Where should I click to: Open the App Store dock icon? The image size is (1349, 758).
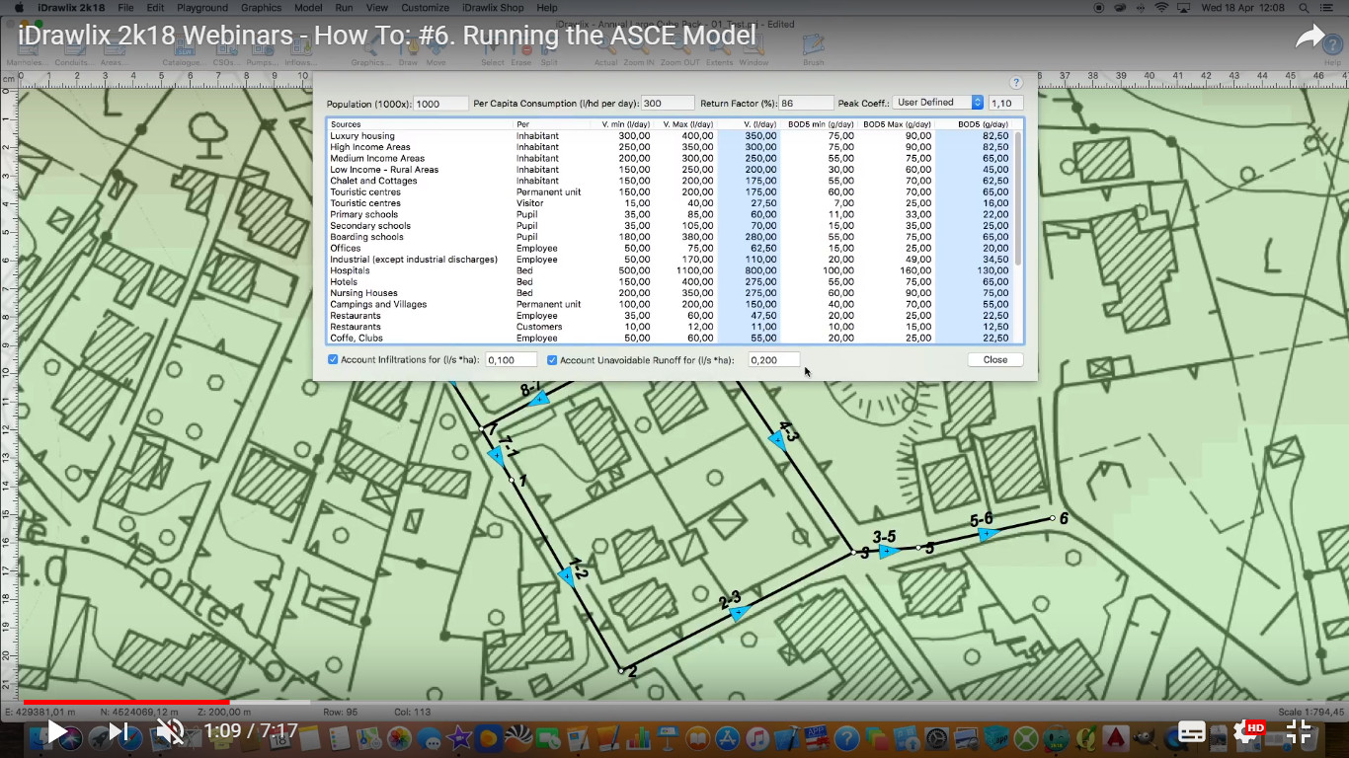728,737
